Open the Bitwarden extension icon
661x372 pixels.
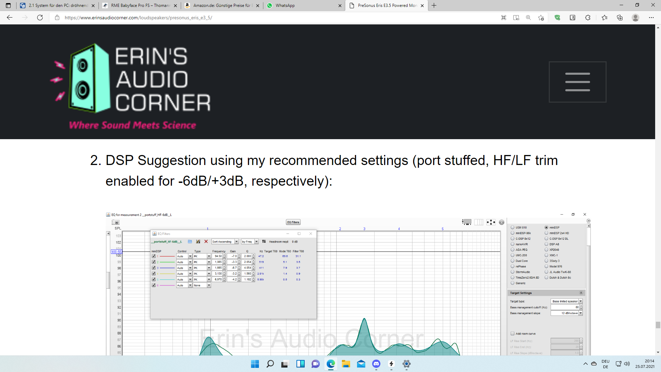pyautogui.click(x=573, y=18)
